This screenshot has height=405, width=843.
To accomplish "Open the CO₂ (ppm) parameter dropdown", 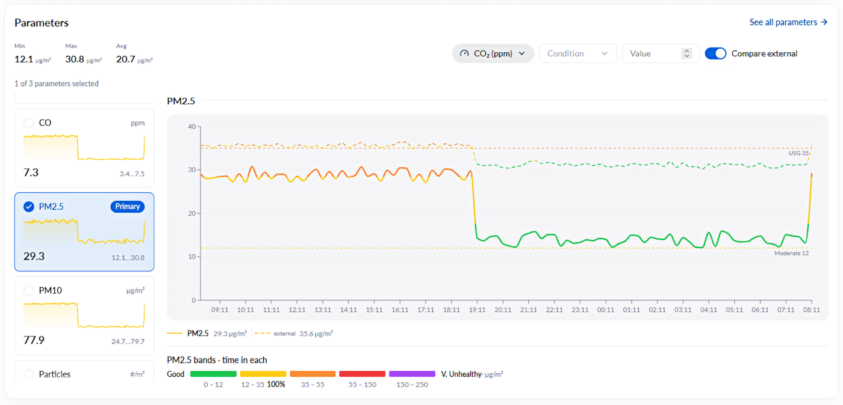I will (x=493, y=53).
